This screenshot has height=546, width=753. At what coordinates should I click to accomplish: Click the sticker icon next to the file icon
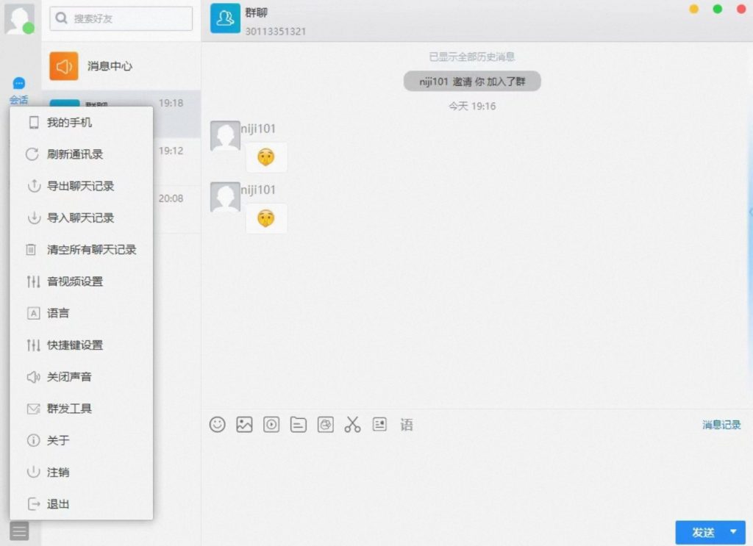click(326, 425)
